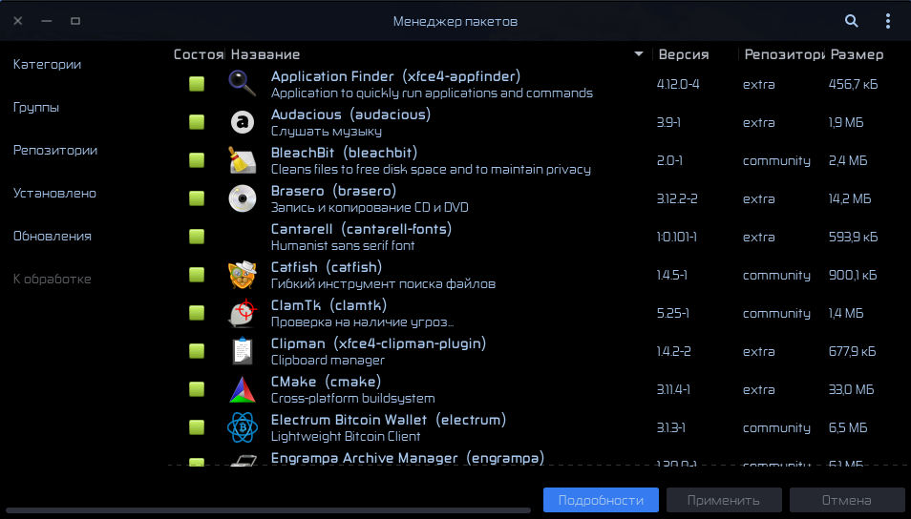Sort by the Состояние column header
This screenshot has height=519, width=911.
click(199, 54)
